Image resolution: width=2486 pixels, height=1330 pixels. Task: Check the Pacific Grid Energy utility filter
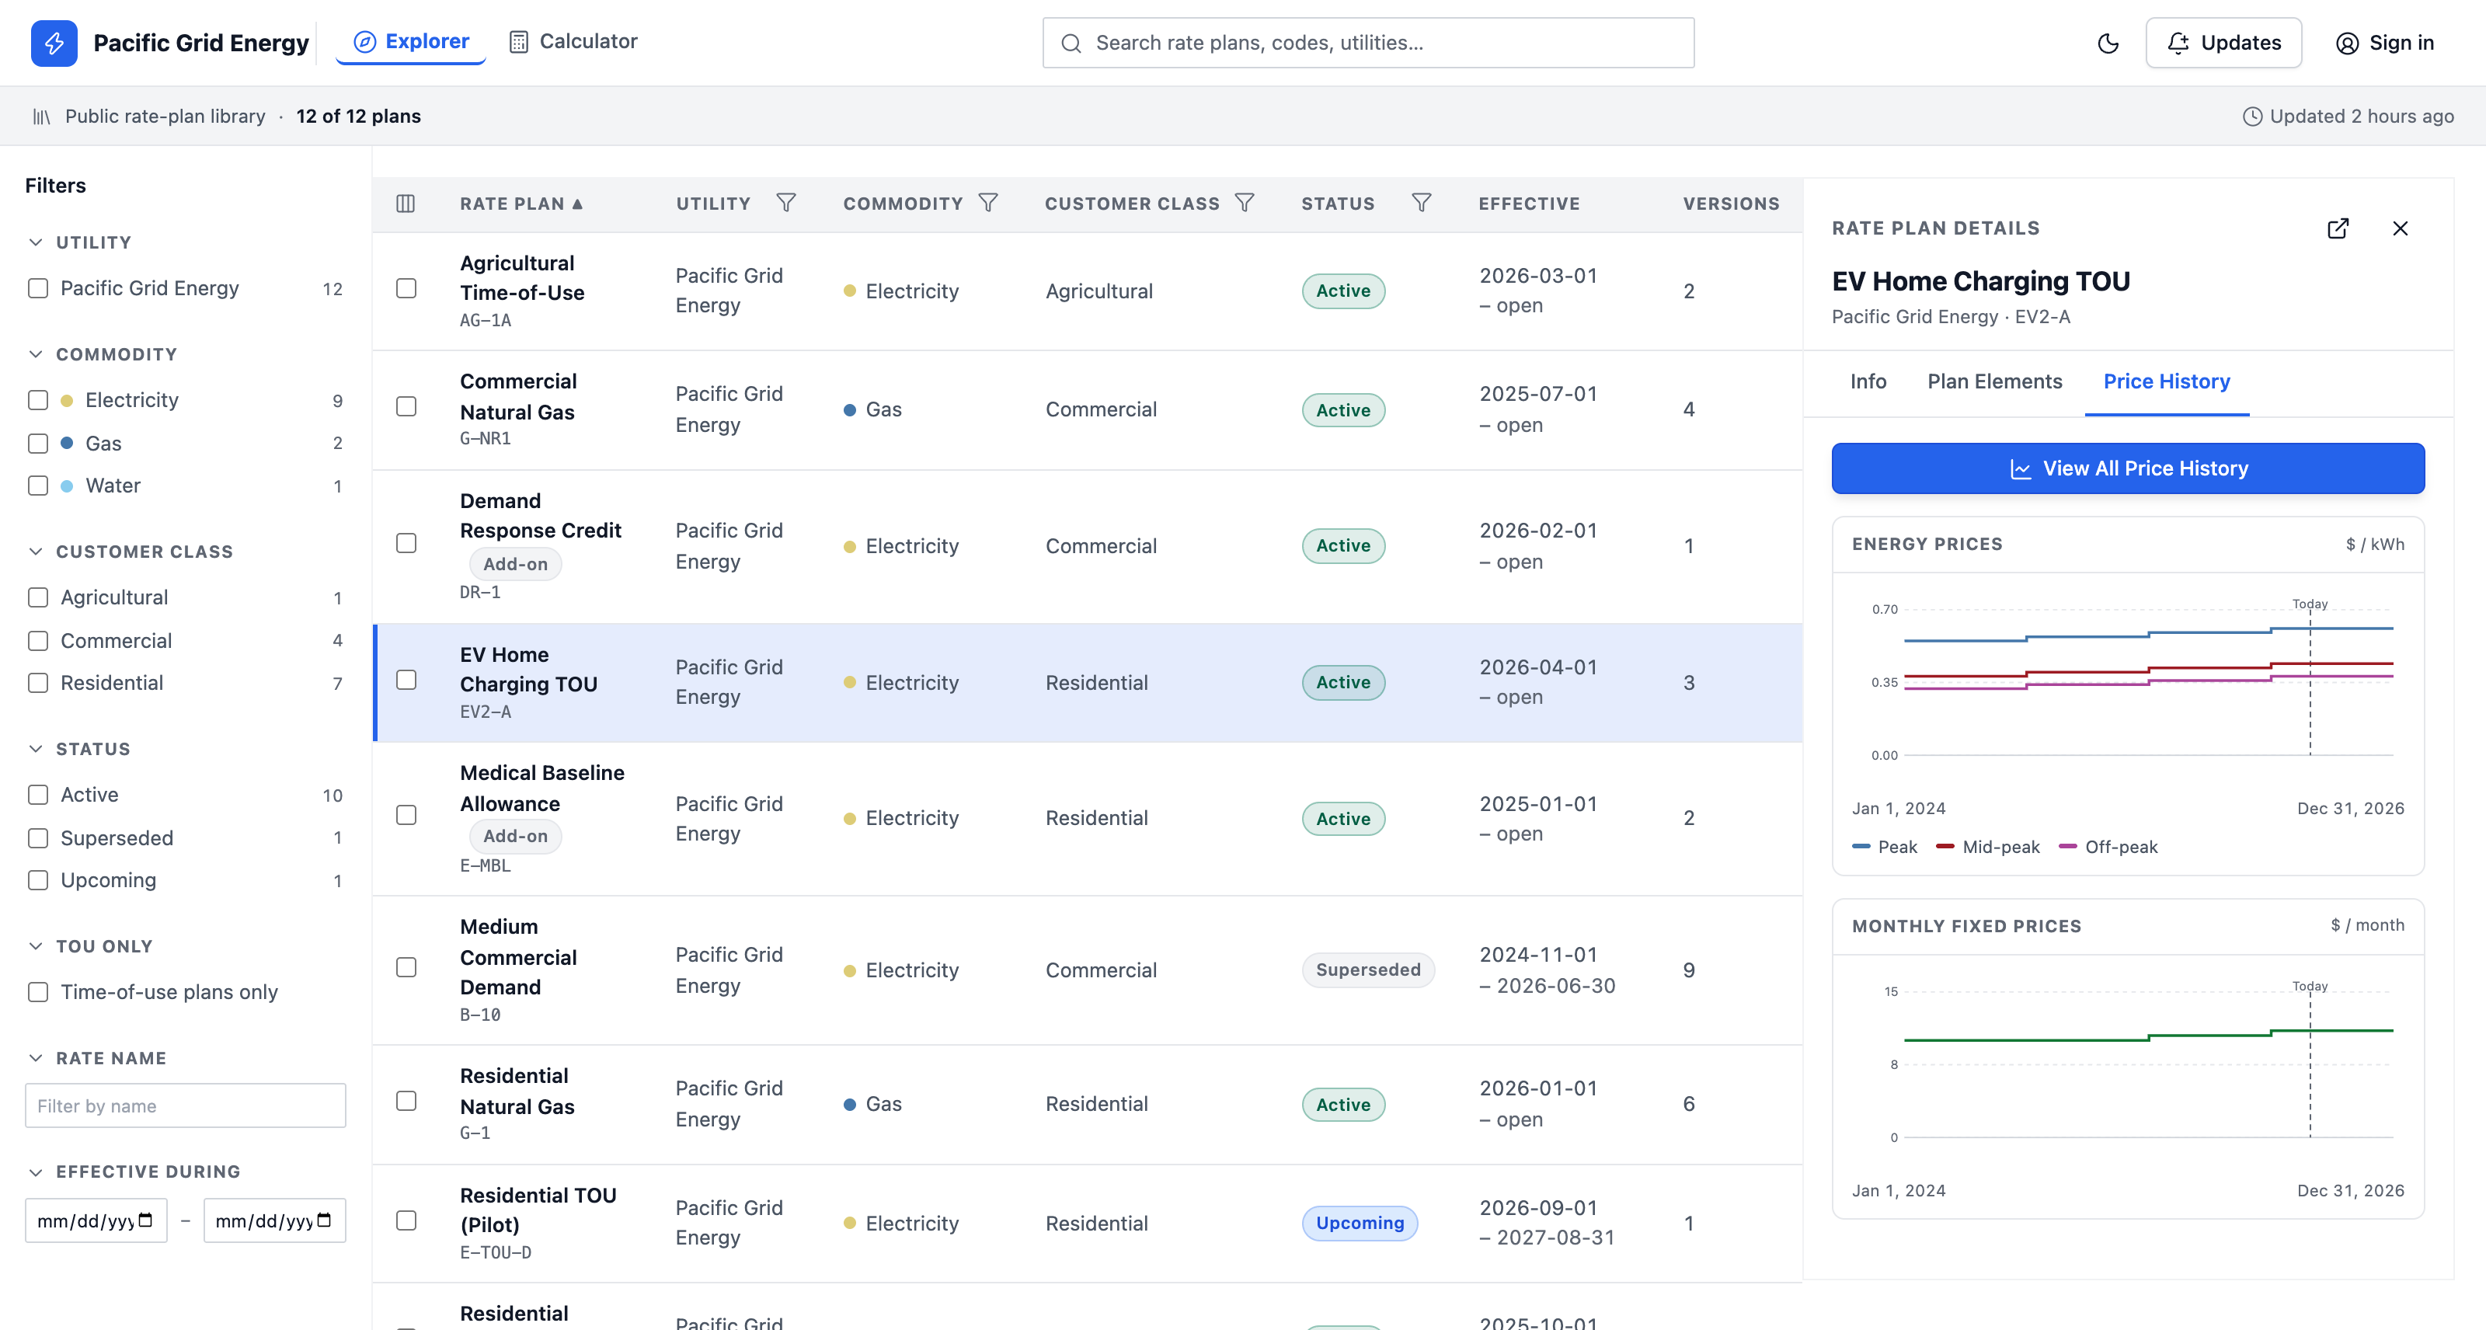tap(37, 288)
